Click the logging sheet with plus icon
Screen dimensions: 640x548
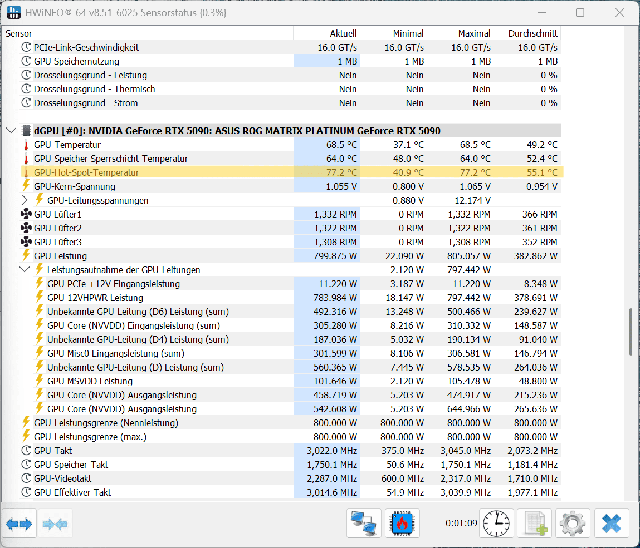tap(534, 524)
